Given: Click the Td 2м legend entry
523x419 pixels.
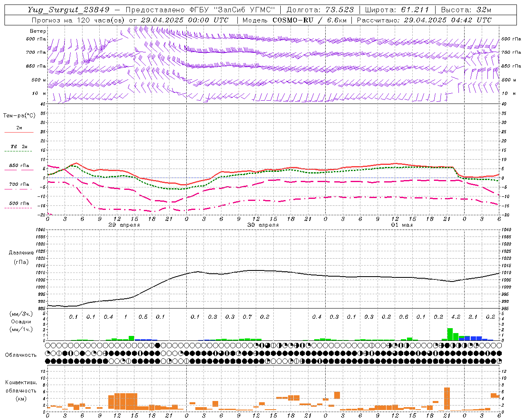Looking at the screenshot, I should pos(19,146).
